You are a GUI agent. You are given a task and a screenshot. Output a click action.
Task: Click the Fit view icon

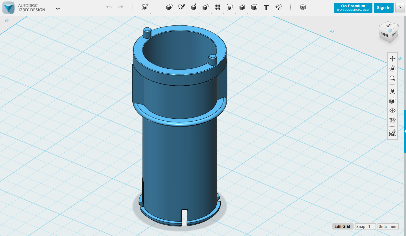(x=392, y=91)
